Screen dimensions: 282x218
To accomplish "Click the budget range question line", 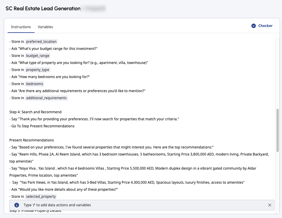I will click(x=54, y=49).
